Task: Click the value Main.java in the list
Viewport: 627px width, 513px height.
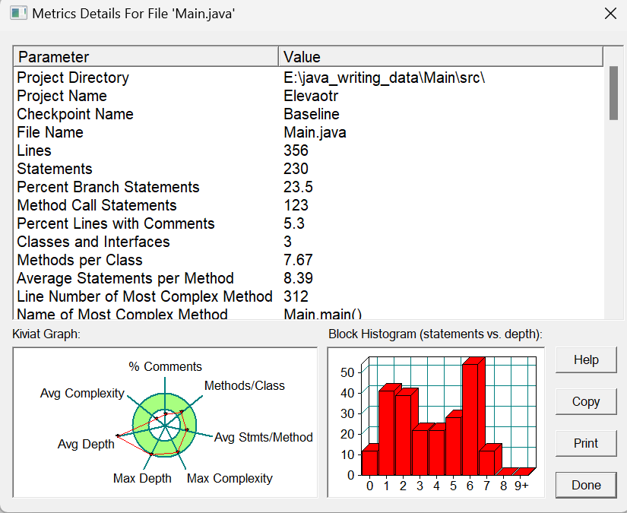Action: click(x=315, y=132)
